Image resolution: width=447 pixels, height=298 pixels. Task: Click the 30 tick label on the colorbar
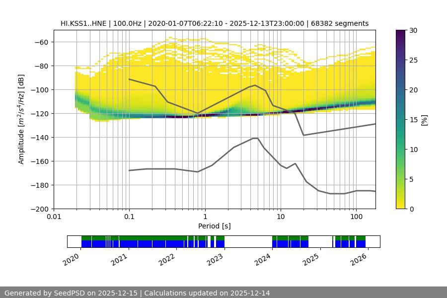point(413,30)
